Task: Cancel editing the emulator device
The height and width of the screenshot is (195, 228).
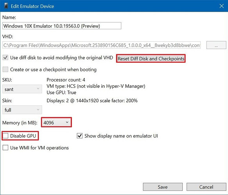Action: click(206, 187)
